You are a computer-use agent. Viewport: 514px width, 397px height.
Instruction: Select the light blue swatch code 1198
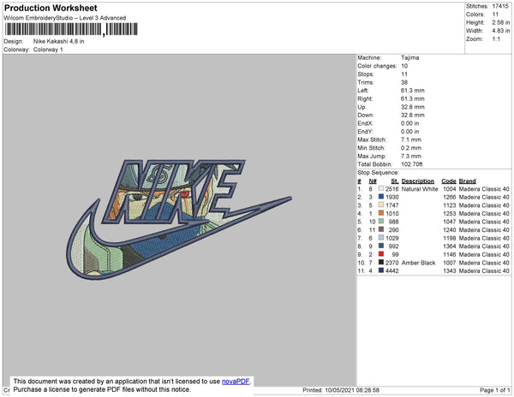381,238
